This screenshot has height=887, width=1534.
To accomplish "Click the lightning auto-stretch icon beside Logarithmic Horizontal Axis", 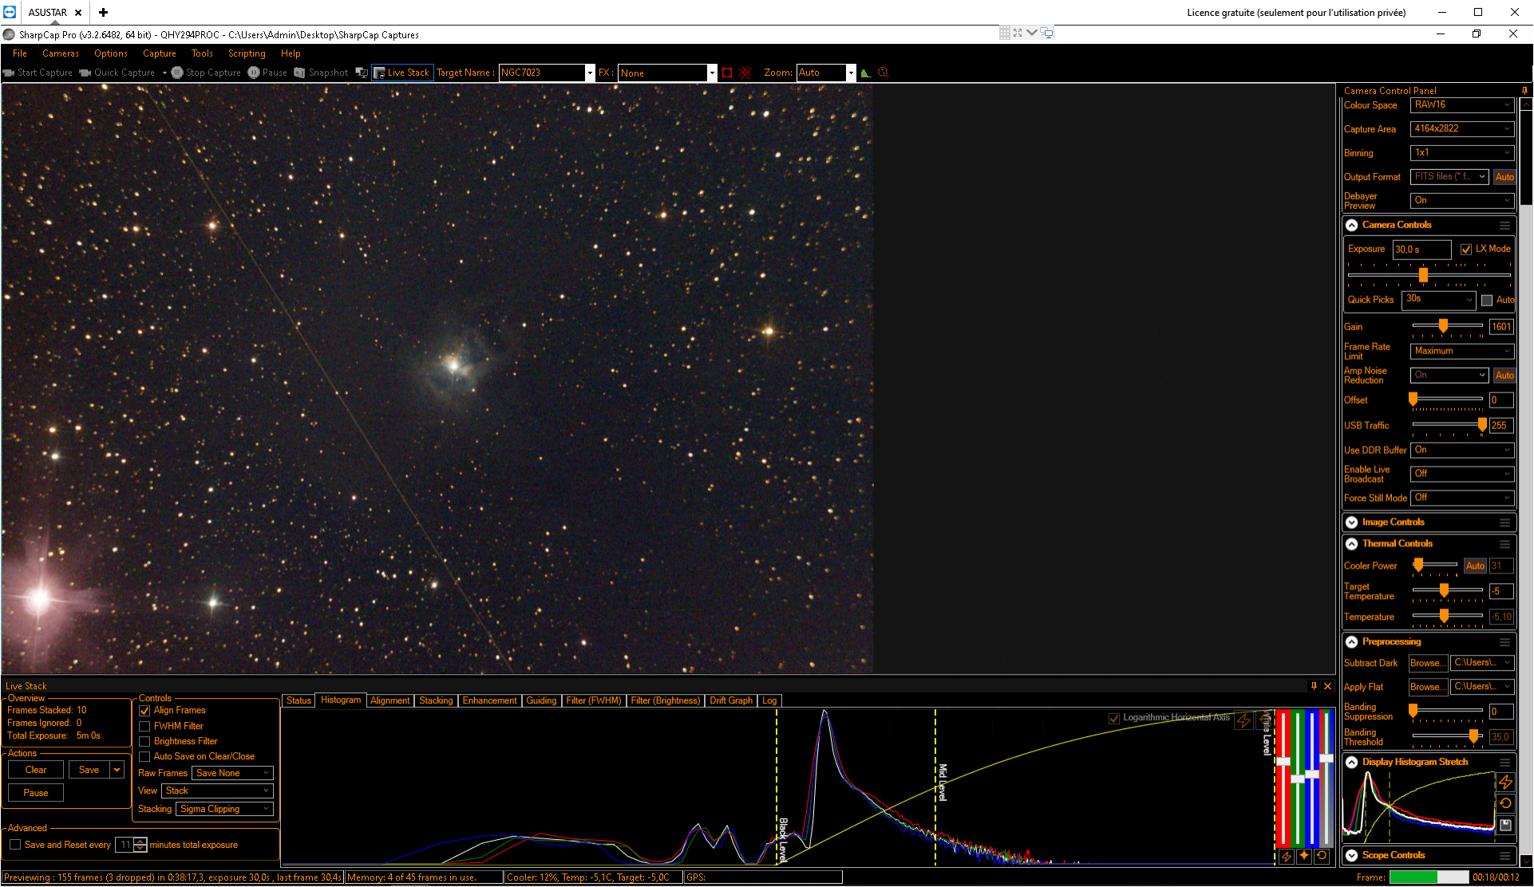I will click(1243, 719).
